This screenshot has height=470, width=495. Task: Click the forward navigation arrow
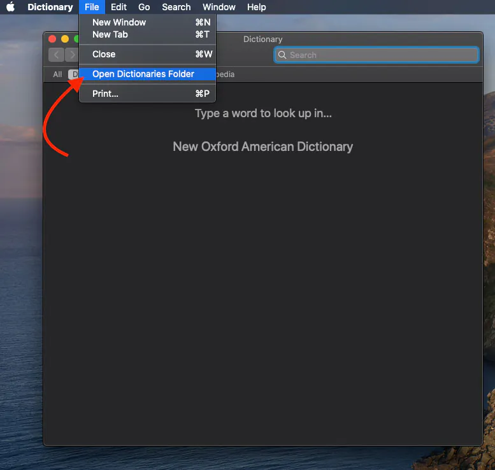point(71,55)
